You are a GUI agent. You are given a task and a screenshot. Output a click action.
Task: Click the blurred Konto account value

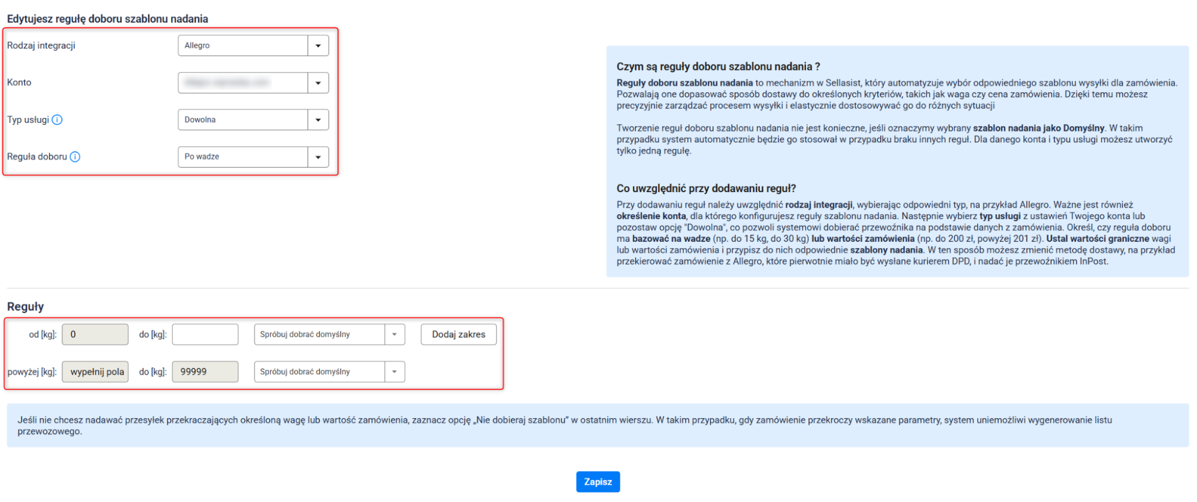[x=243, y=83]
